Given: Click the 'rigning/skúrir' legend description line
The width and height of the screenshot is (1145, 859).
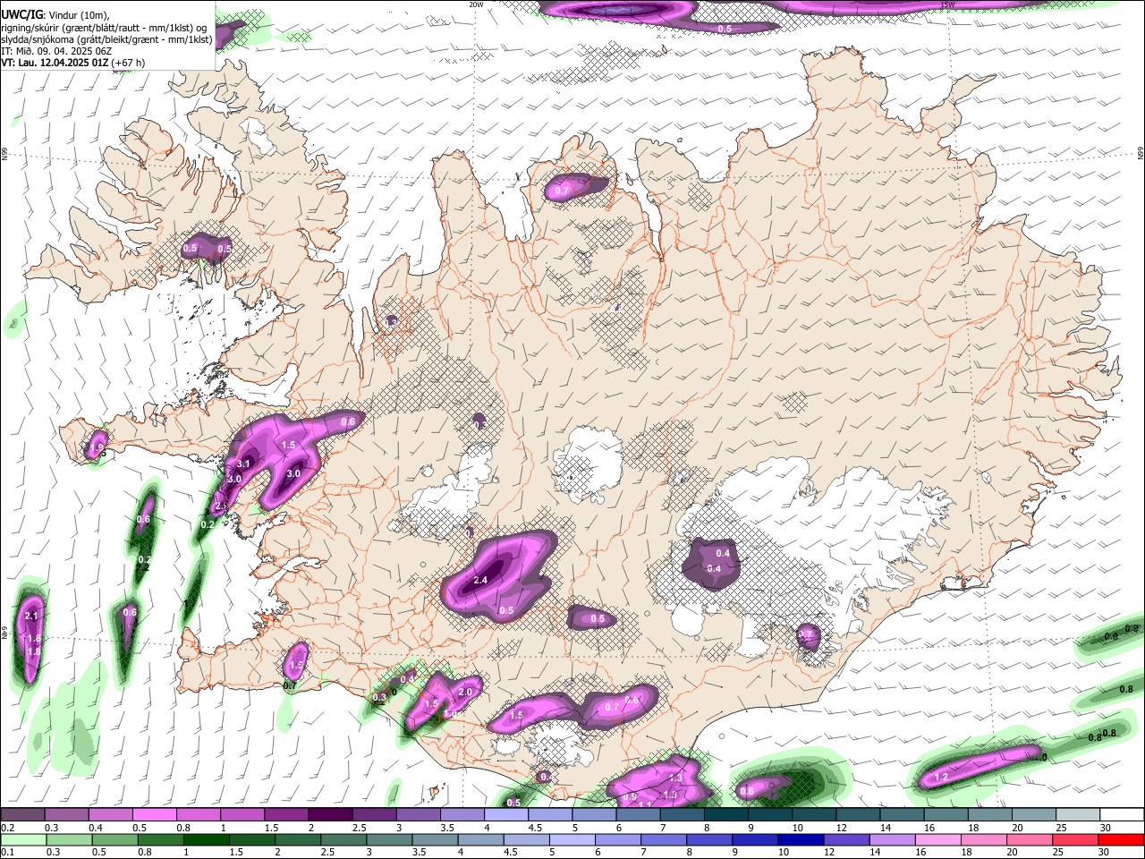Looking at the screenshot, I should (x=105, y=28).
